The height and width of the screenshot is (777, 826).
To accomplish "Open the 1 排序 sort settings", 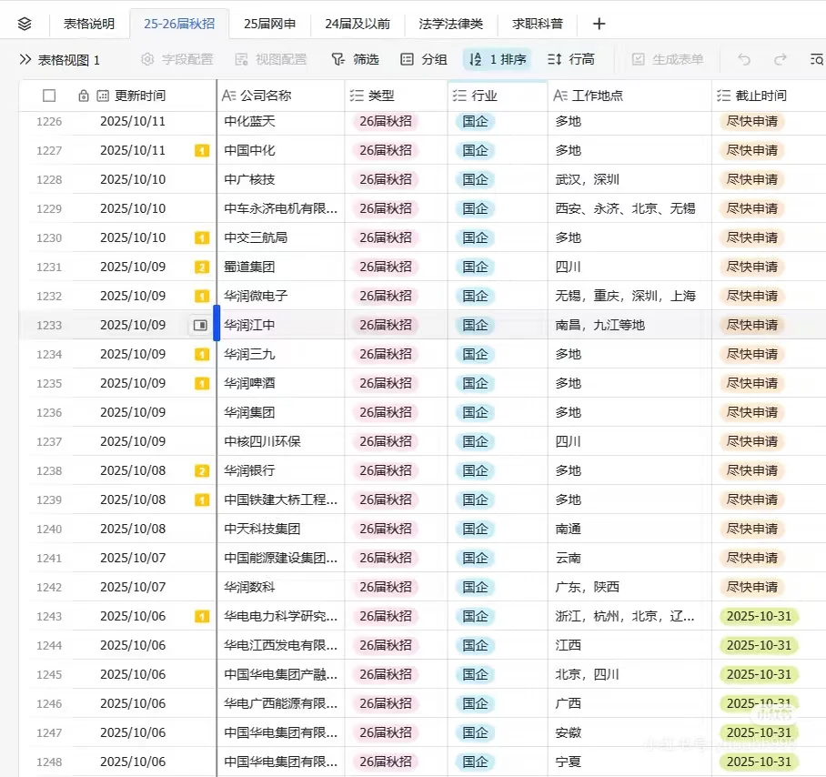I will [x=498, y=59].
